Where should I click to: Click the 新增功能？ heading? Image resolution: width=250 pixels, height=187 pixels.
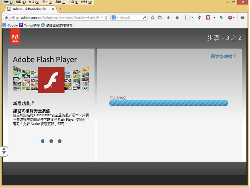24,103
